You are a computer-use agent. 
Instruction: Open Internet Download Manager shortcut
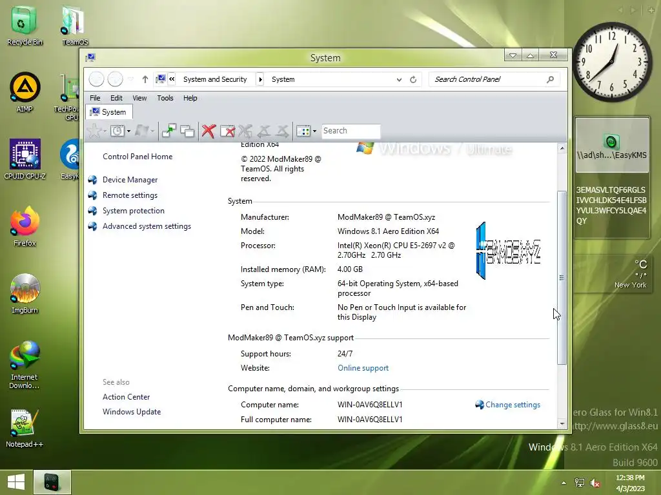[25, 365]
